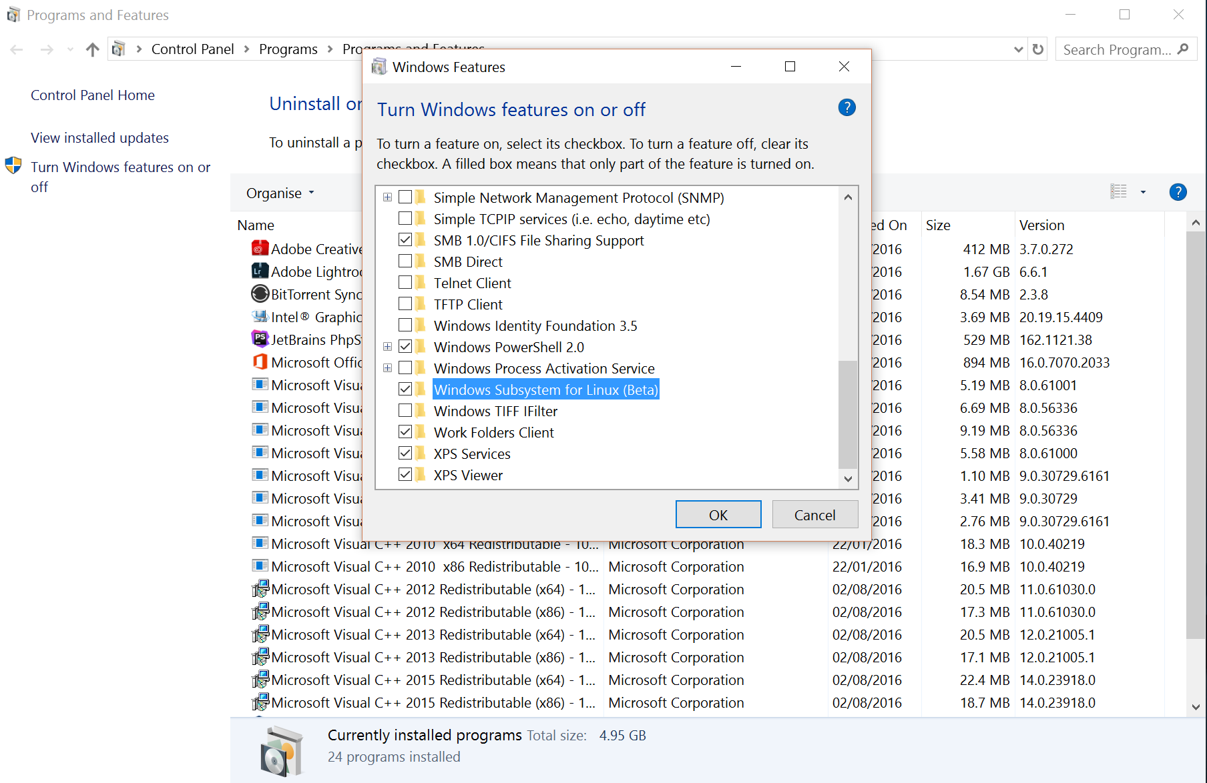The width and height of the screenshot is (1207, 783).
Task: Click the JetBrains PhpStorm icon
Action: click(260, 339)
